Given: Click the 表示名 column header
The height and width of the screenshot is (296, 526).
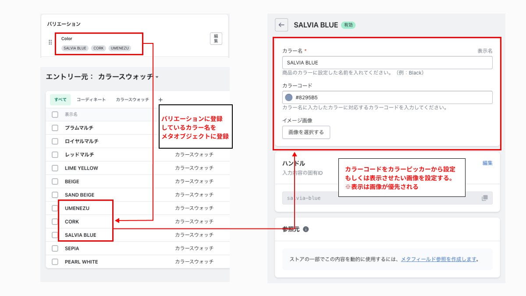Looking at the screenshot, I should (x=71, y=114).
